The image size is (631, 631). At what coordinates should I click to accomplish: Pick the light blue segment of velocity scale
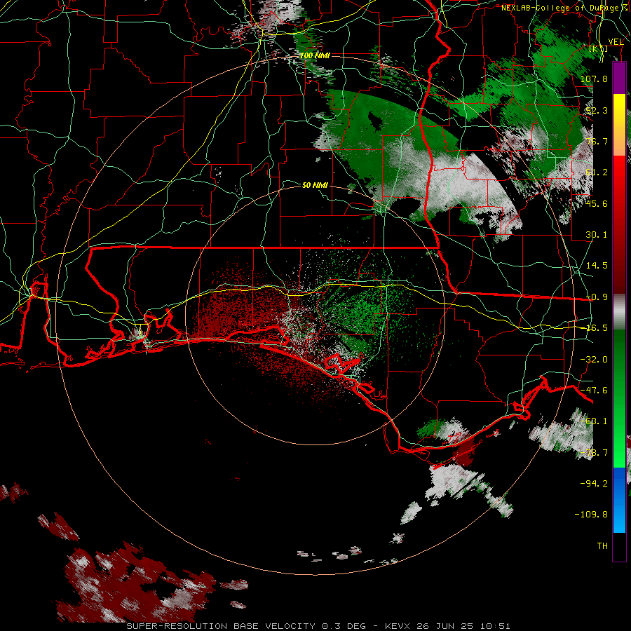[x=619, y=519]
